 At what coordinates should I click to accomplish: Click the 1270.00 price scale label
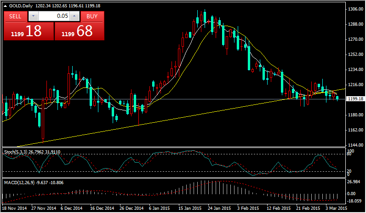[x=355, y=39]
